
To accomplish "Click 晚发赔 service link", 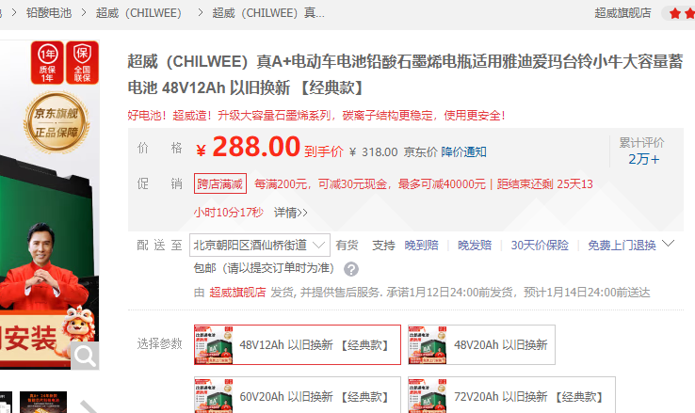I will tap(475, 246).
